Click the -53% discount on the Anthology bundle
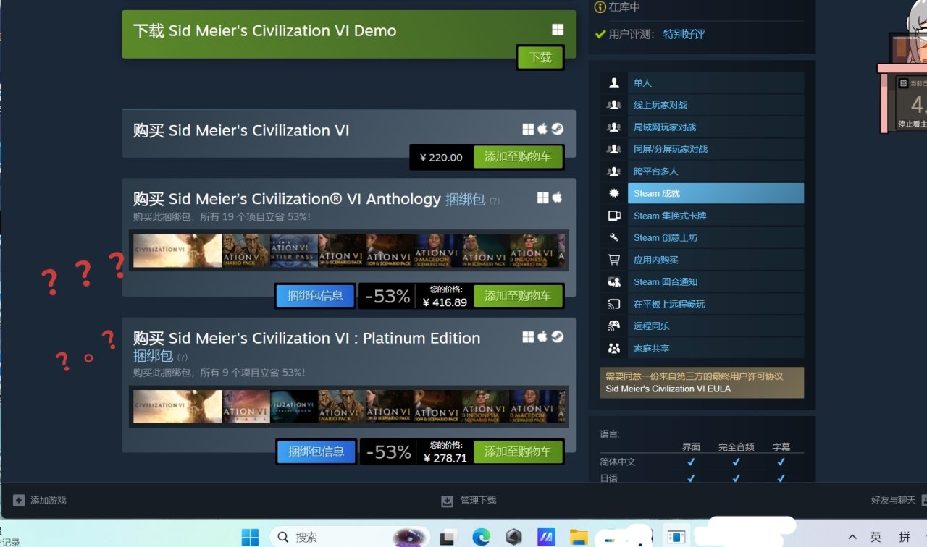The width and height of the screenshot is (927, 547). pyautogui.click(x=387, y=296)
